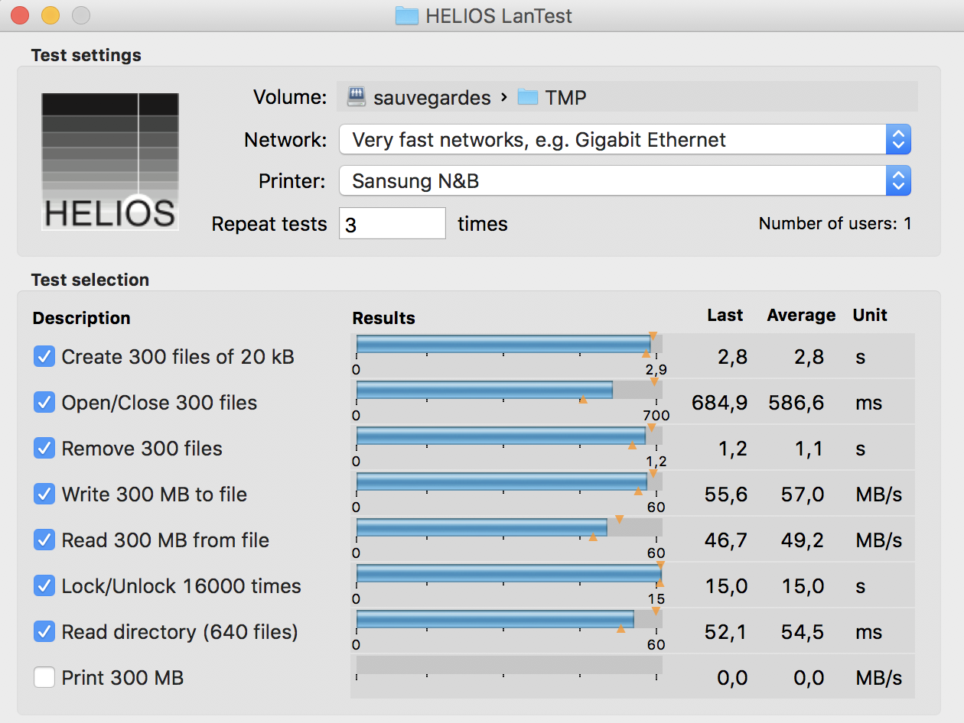Screen dimensions: 964x723
Task: Click the Repeat tests number field
Action: pyautogui.click(x=392, y=223)
